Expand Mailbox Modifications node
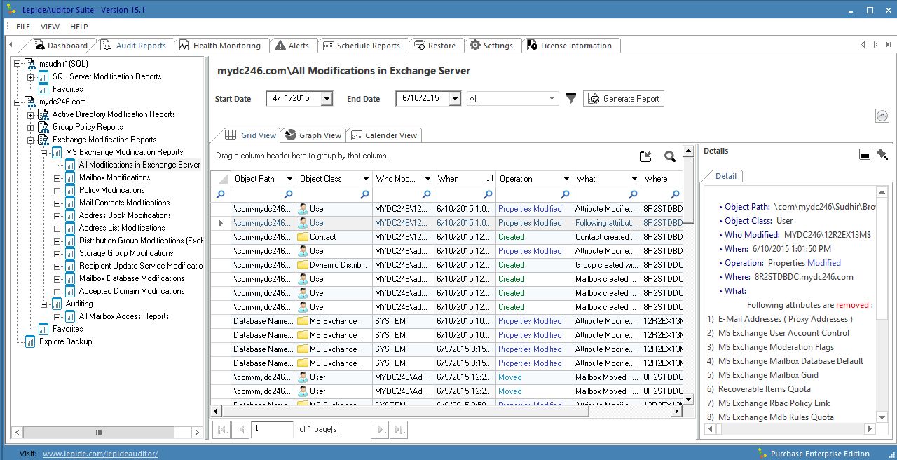Screen dimensions: 897x460 click(x=57, y=177)
